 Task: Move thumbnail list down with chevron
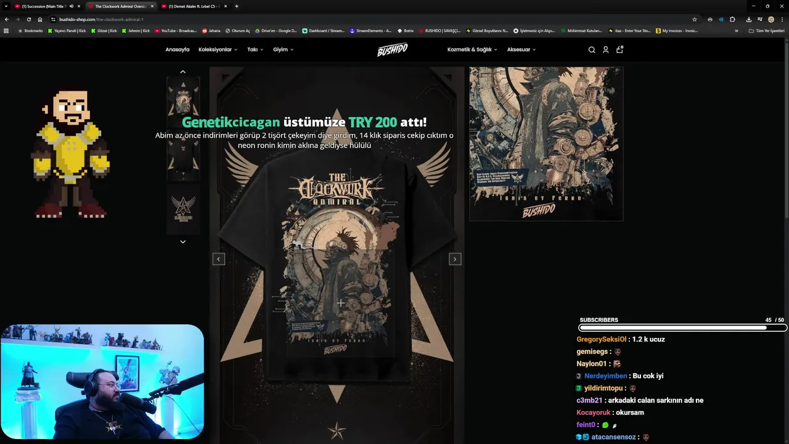coord(182,242)
